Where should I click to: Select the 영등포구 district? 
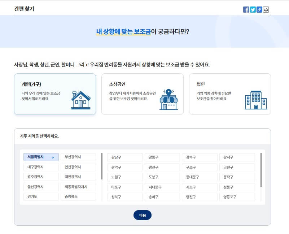[x=237, y=196]
